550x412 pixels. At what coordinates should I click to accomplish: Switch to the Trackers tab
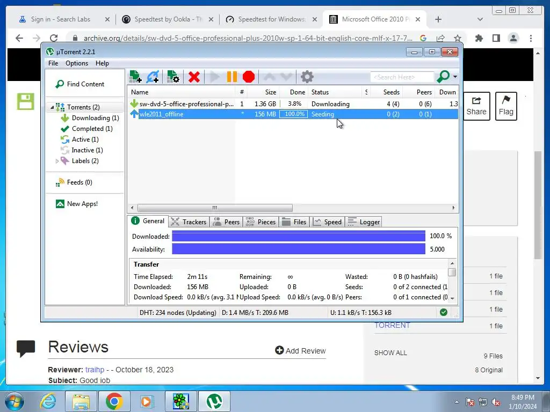pos(189,222)
